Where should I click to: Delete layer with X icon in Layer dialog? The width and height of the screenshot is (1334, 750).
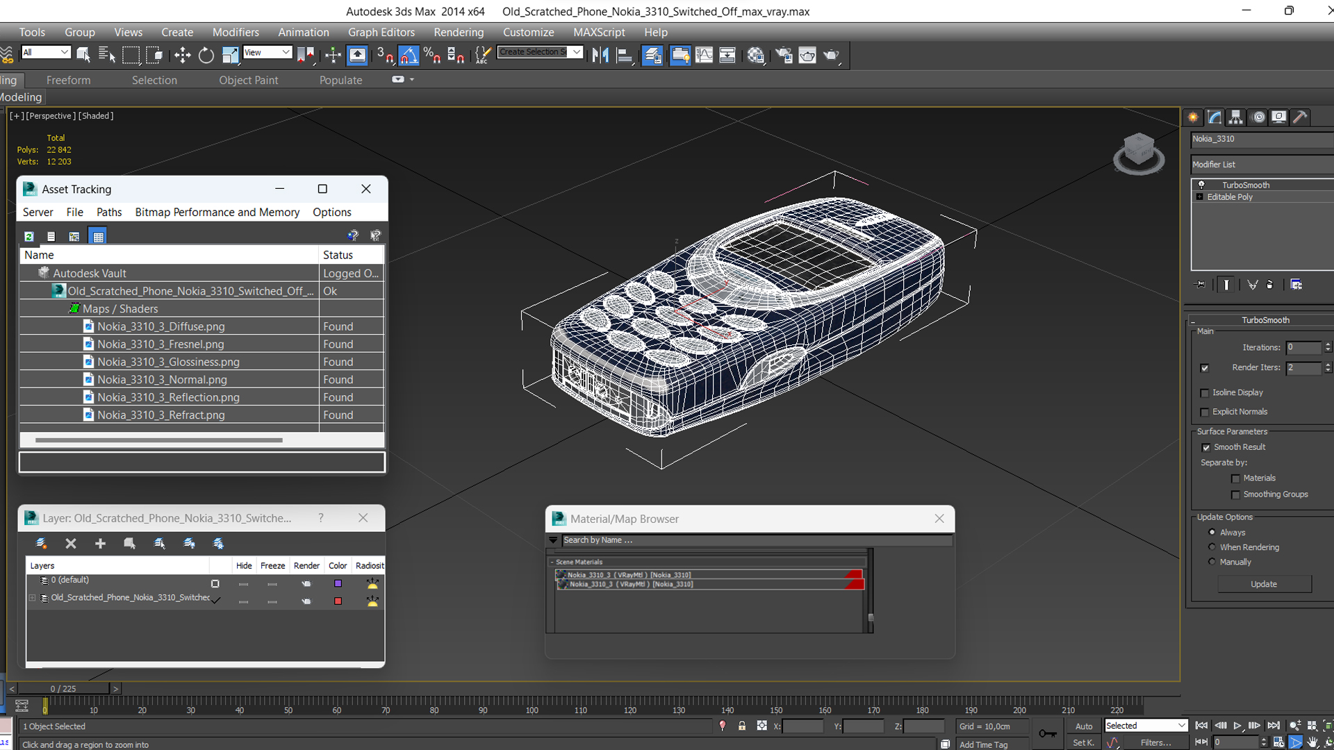coord(71,543)
